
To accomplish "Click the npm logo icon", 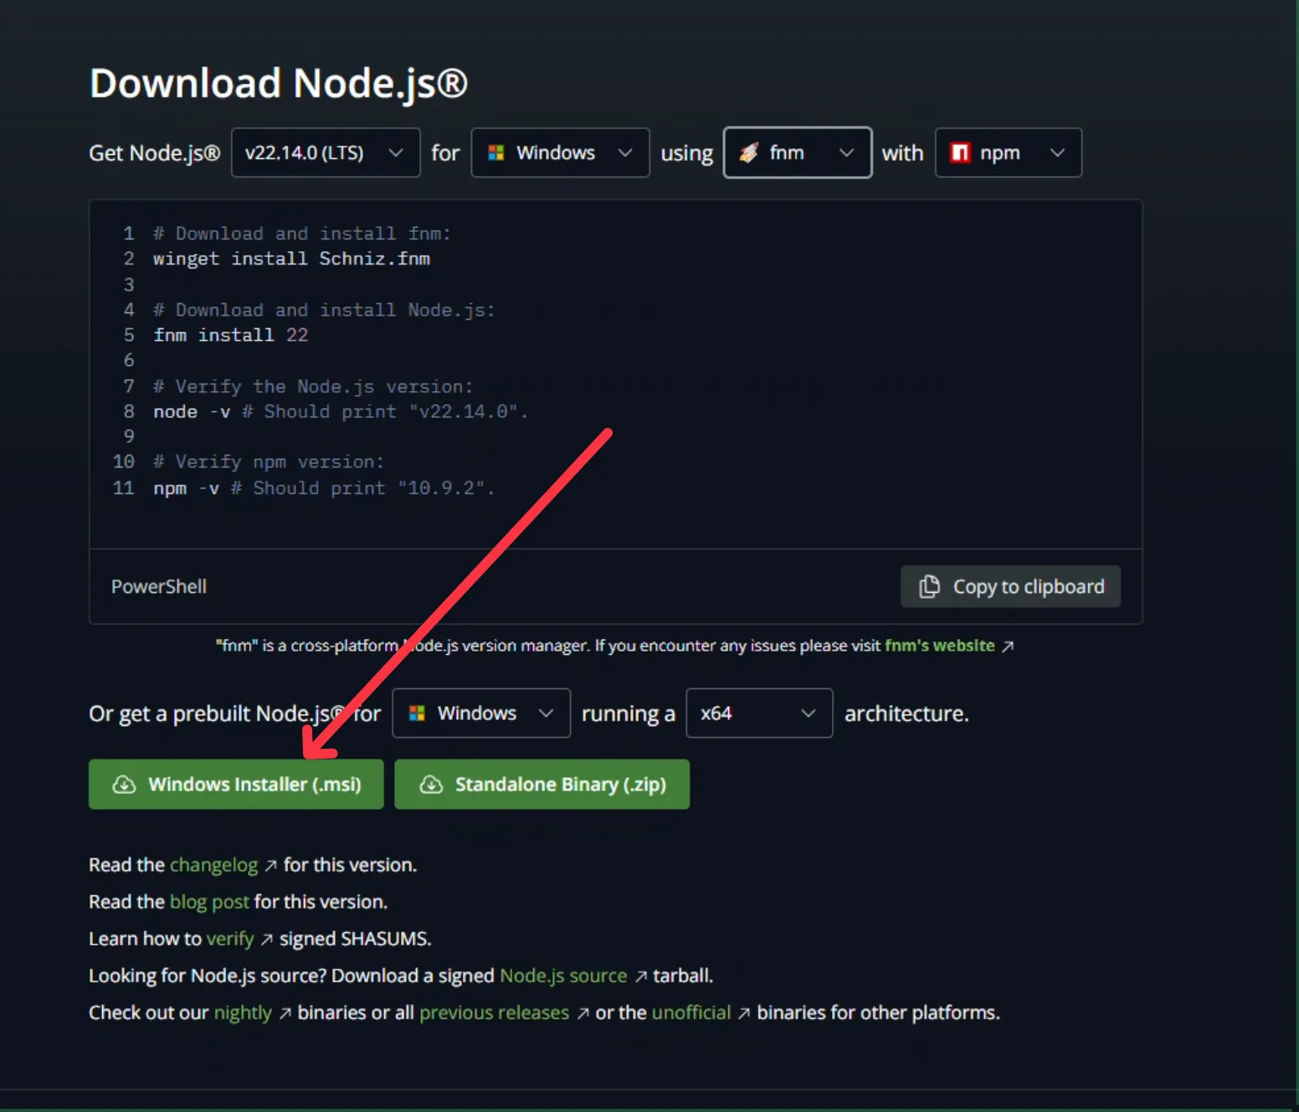I will point(960,152).
